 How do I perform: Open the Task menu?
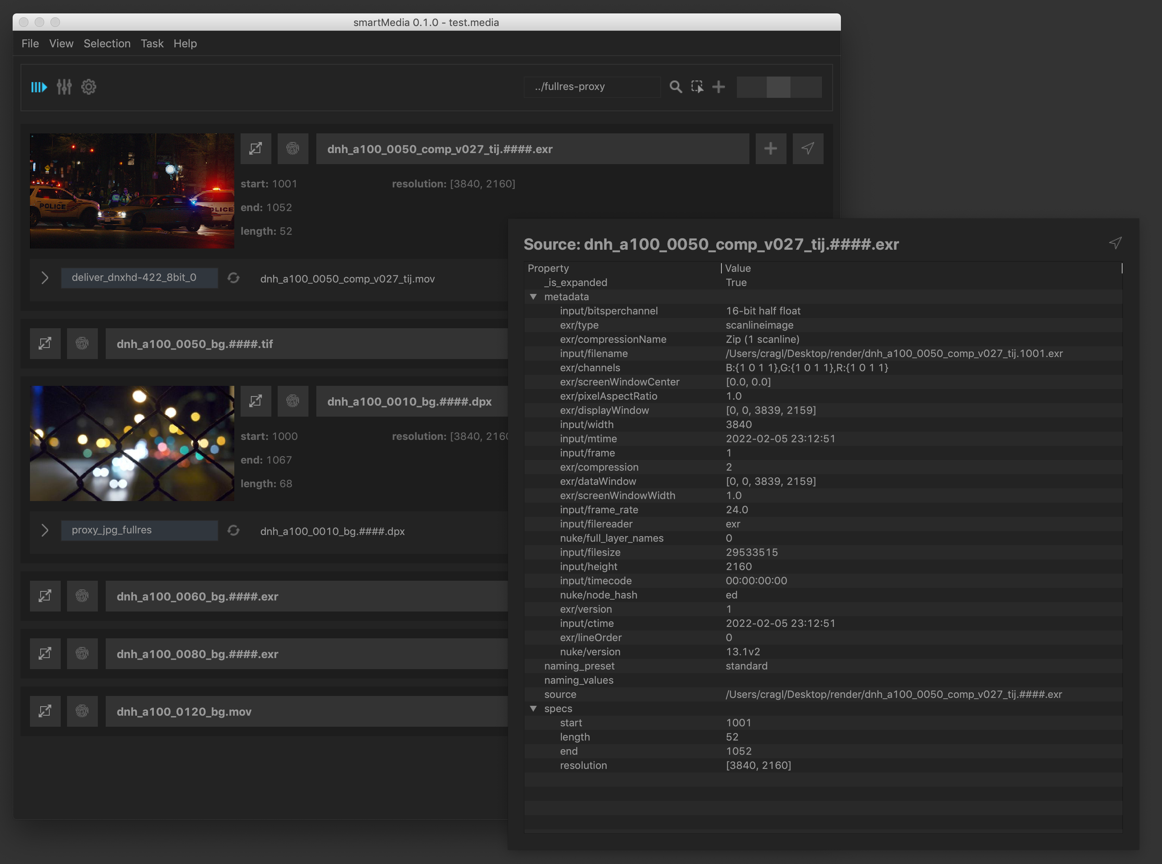tap(151, 43)
